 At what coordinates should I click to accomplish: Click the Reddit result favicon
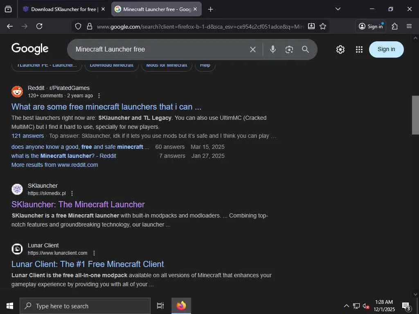[17, 92]
